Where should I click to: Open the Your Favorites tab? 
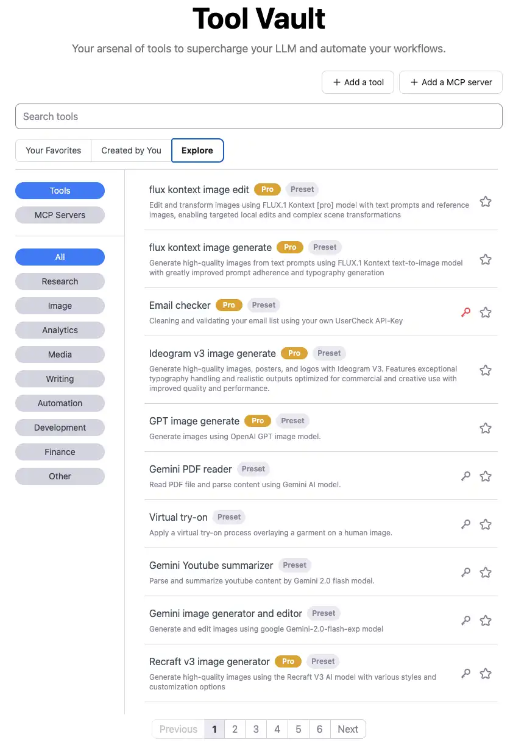click(54, 150)
